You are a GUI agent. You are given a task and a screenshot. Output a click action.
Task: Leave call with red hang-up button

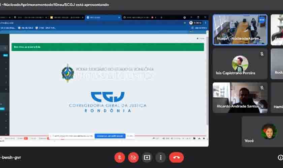click(176, 157)
